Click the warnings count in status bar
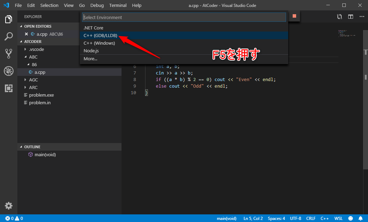This screenshot has height=222, width=368. coord(19,219)
